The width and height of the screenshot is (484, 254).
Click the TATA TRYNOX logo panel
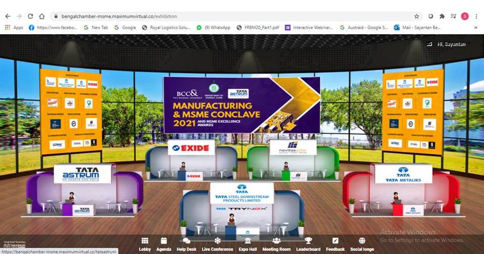[x=241, y=209]
